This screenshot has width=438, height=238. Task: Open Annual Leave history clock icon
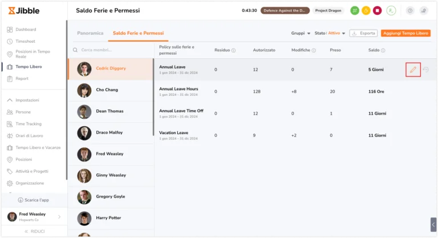coord(425,70)
